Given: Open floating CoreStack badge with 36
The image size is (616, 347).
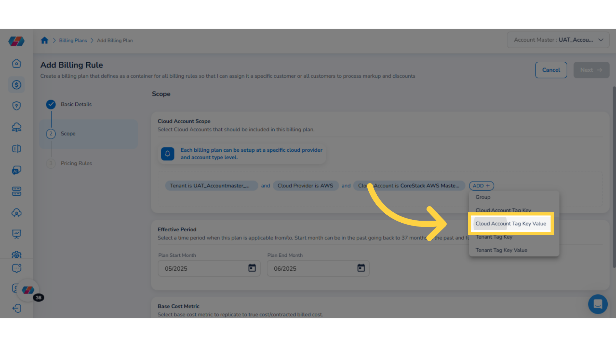Looking at the screenshot, I should point(28,290).
